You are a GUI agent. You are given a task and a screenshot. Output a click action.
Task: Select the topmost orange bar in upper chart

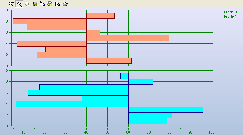click(x=100, y=15)
